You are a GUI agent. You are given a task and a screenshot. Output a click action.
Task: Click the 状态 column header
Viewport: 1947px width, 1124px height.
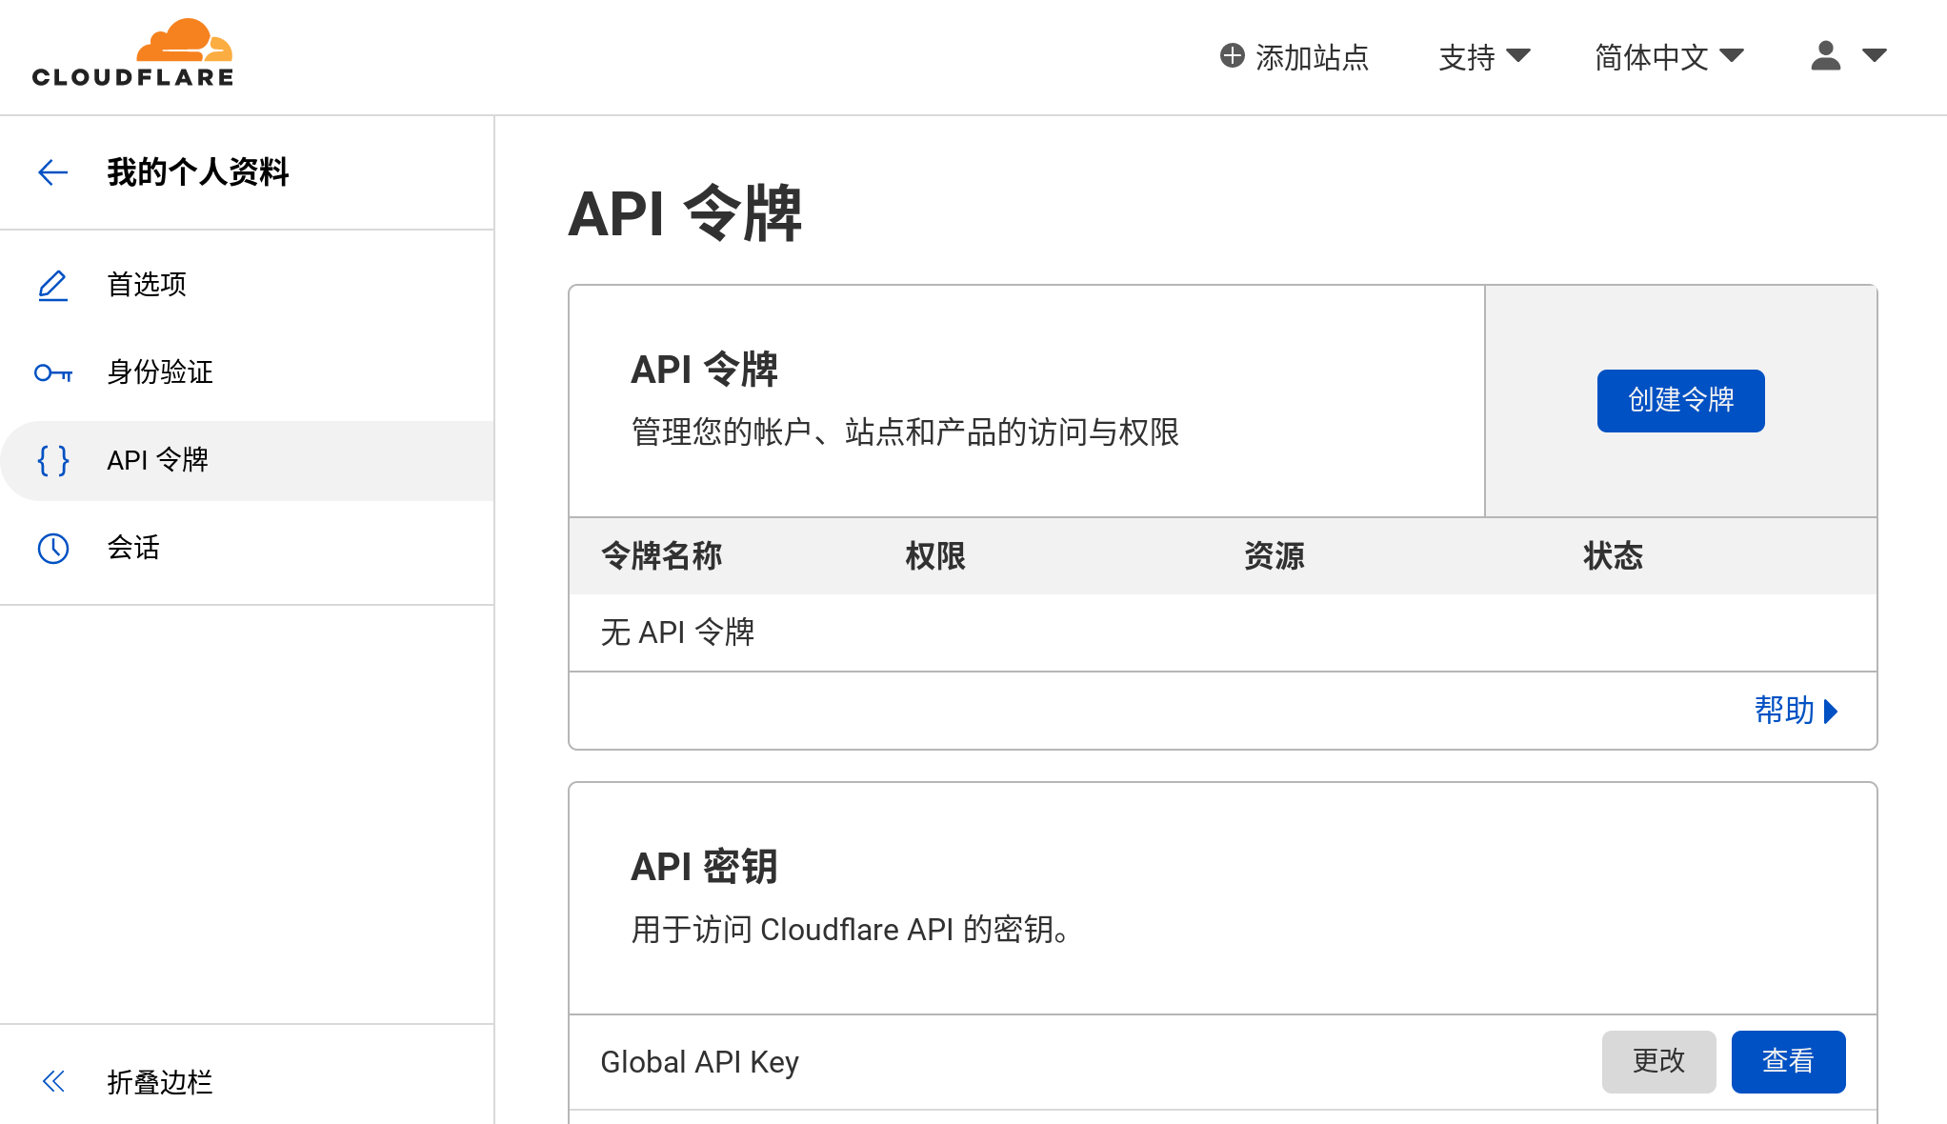pyautogui.click(x=1614, y=555)
